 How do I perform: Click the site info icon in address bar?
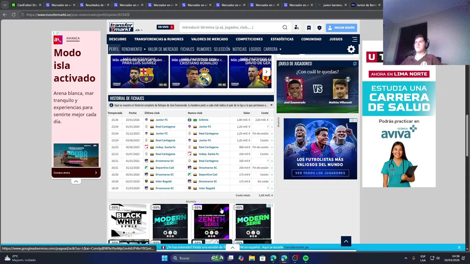coord(22,15)
